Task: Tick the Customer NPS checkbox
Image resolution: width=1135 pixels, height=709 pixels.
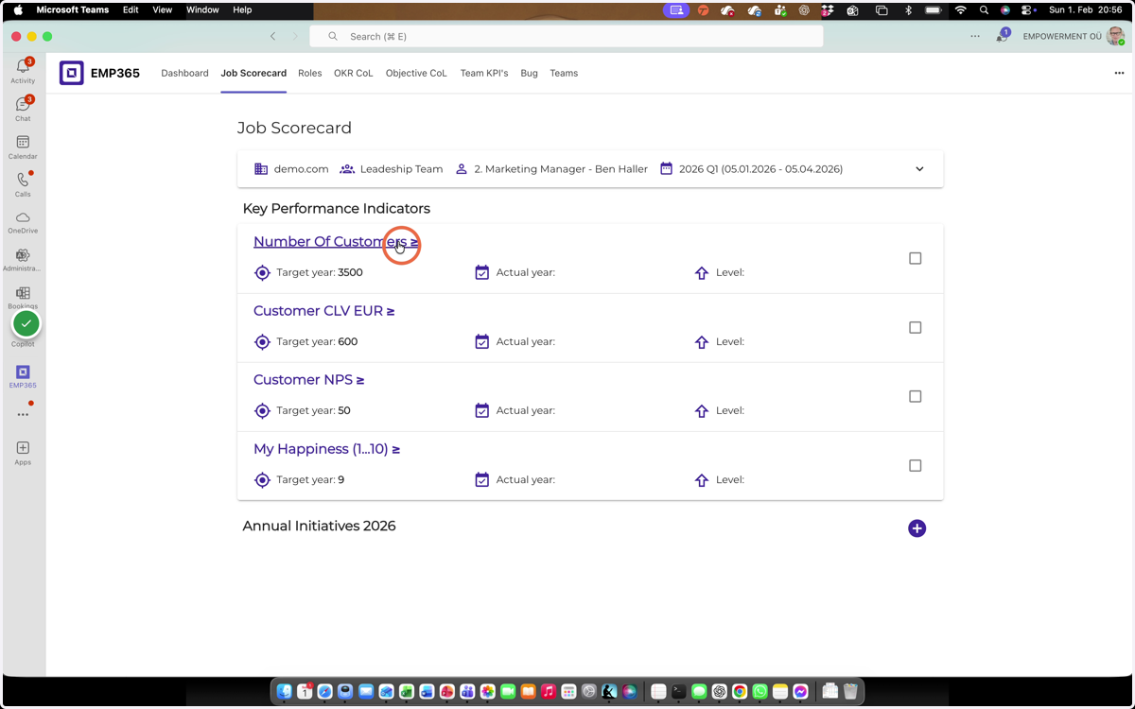Action: [915, 396]
